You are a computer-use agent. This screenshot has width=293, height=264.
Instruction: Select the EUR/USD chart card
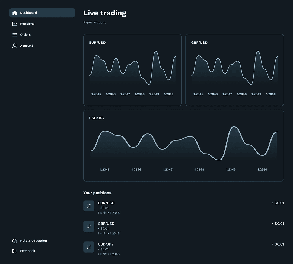tap(132, 70)
